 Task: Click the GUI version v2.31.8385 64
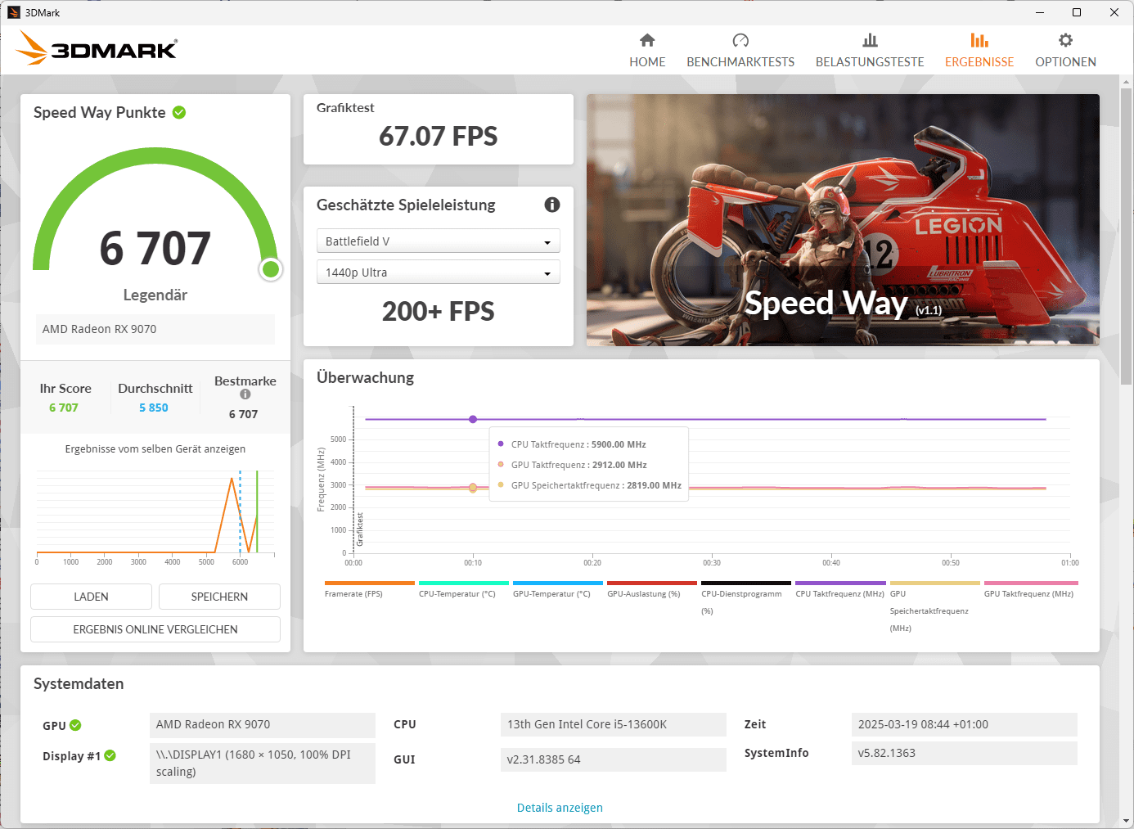pos(613,759)
